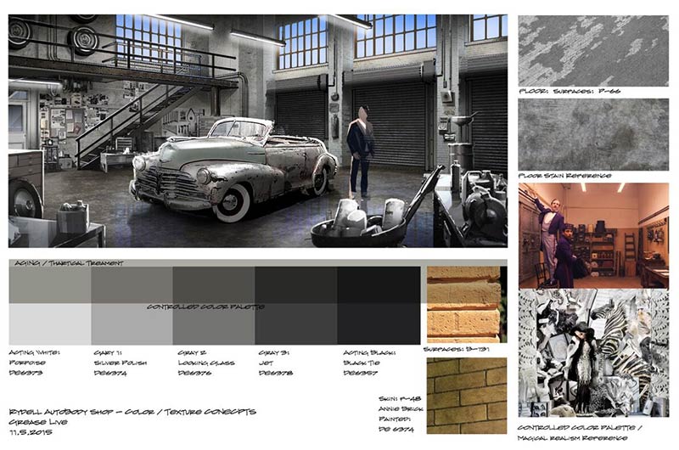Pick the aged top swatch above Gray 2
This screenshot has width=679, height=450.
pyautogui.click(x=214, y=285)
